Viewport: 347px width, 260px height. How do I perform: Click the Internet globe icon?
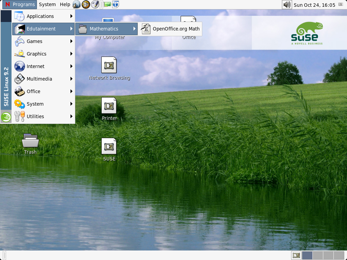(x=19, y=66)
